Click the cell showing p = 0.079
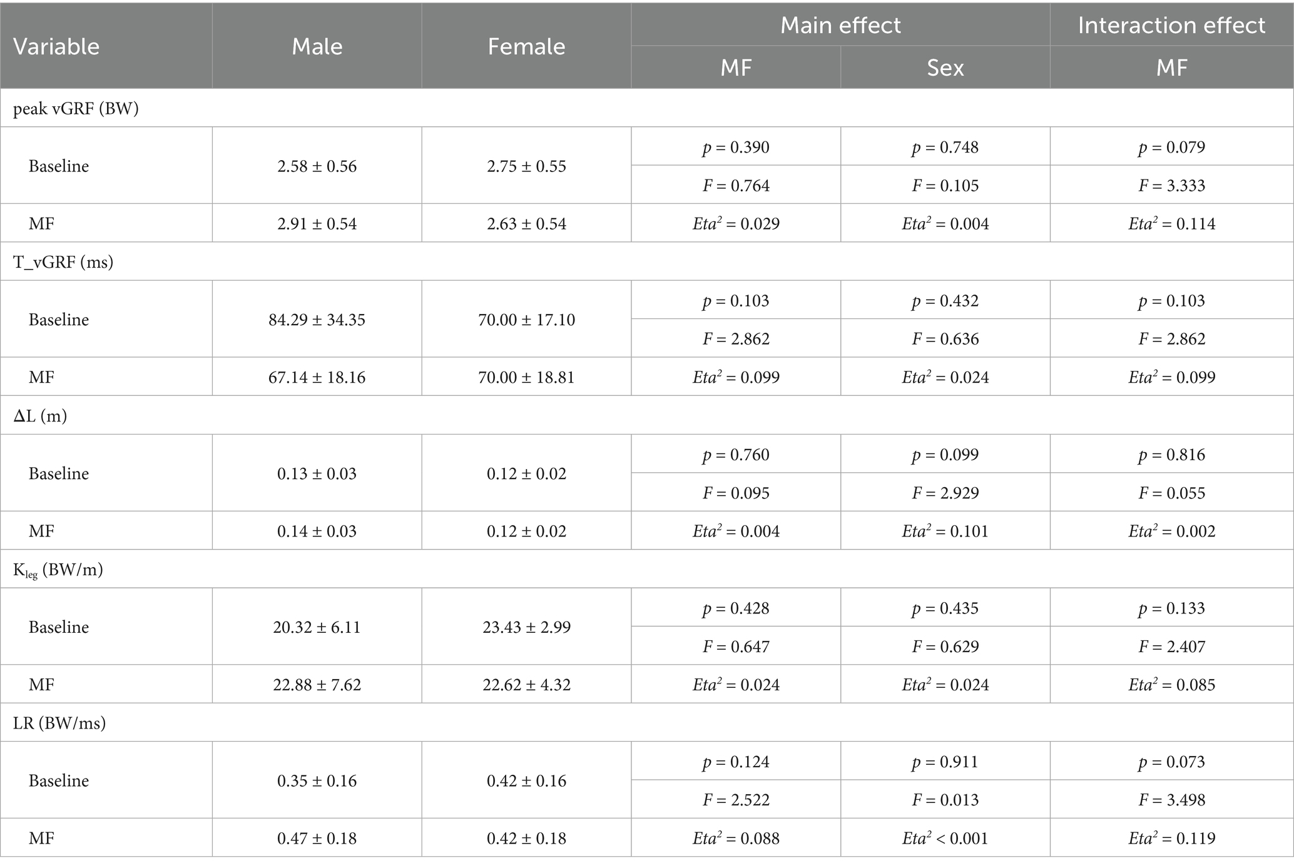This screenshot has width=1294, height=868. pos(1171,147)
